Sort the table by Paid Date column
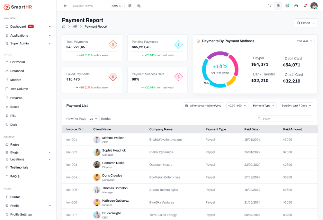Viewport: 323px width, 220px height. (x=252, y=129)
